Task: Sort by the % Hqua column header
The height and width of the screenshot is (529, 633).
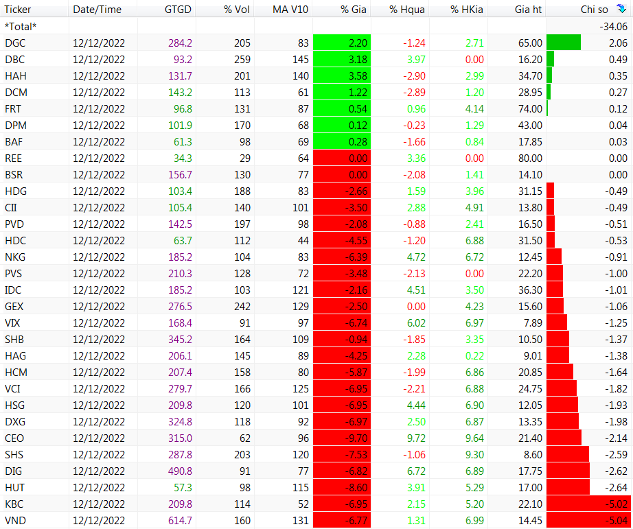Action: point(407,10)
